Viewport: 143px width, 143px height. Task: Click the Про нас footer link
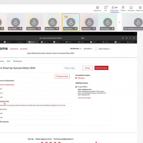[31, 139]
